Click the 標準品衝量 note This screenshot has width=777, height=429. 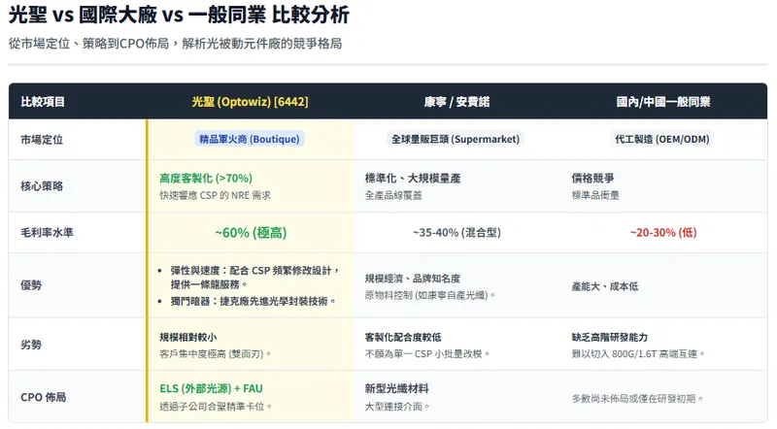595,195
